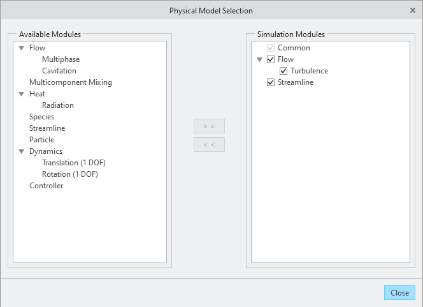Viewport: 423px width, 307px height.
Task: Collapse the Flow group in Available Modules
Action: coord(22,48)
